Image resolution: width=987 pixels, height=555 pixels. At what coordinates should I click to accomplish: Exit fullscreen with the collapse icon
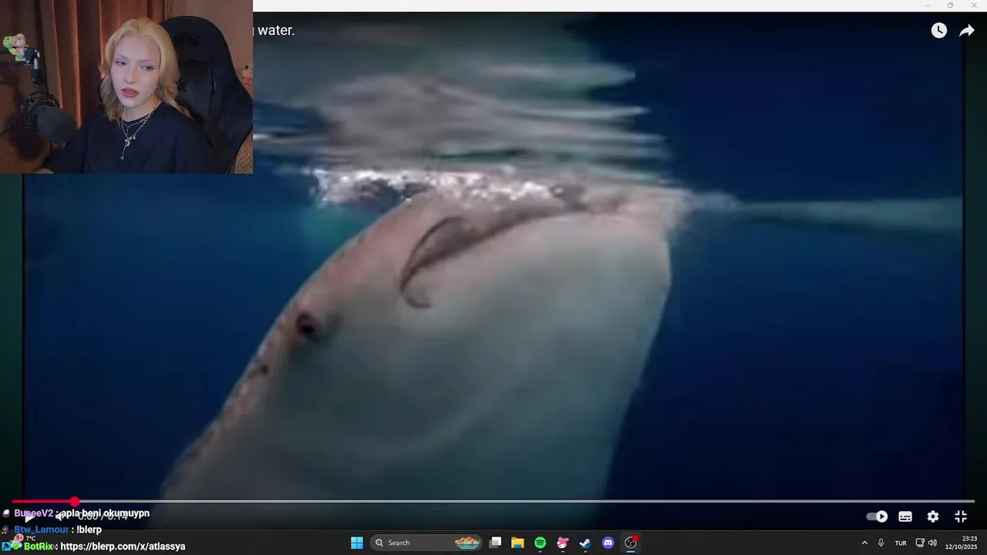coord(961,516)
